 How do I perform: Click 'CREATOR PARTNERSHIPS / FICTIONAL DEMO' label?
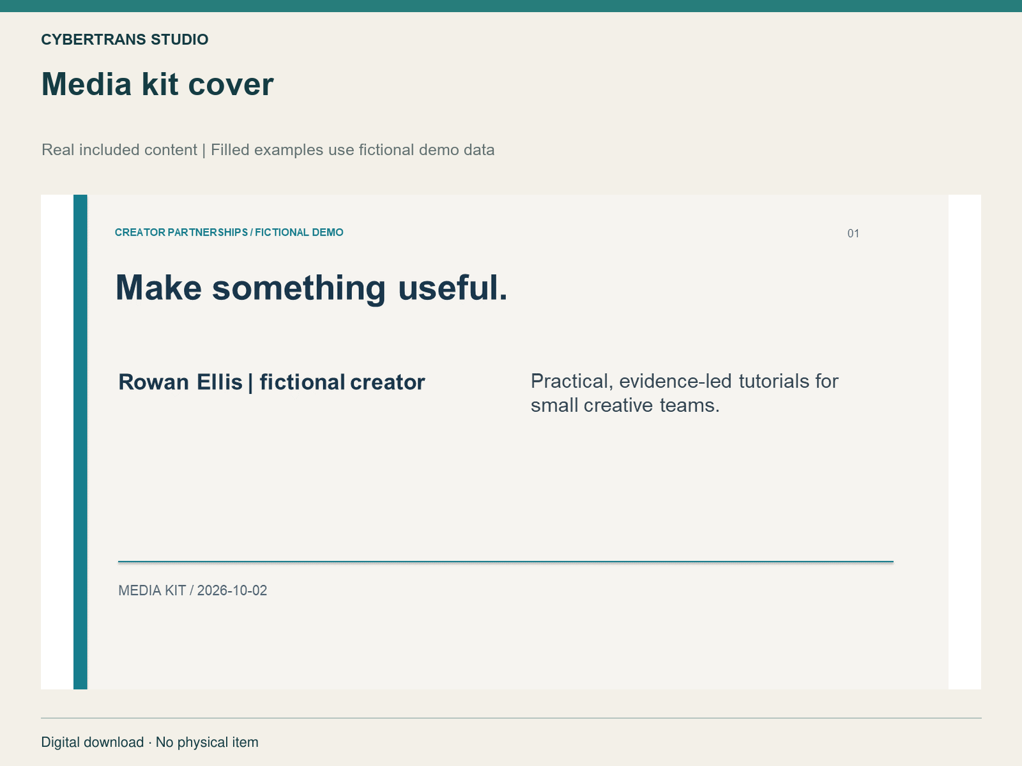[x=229, y=232]
